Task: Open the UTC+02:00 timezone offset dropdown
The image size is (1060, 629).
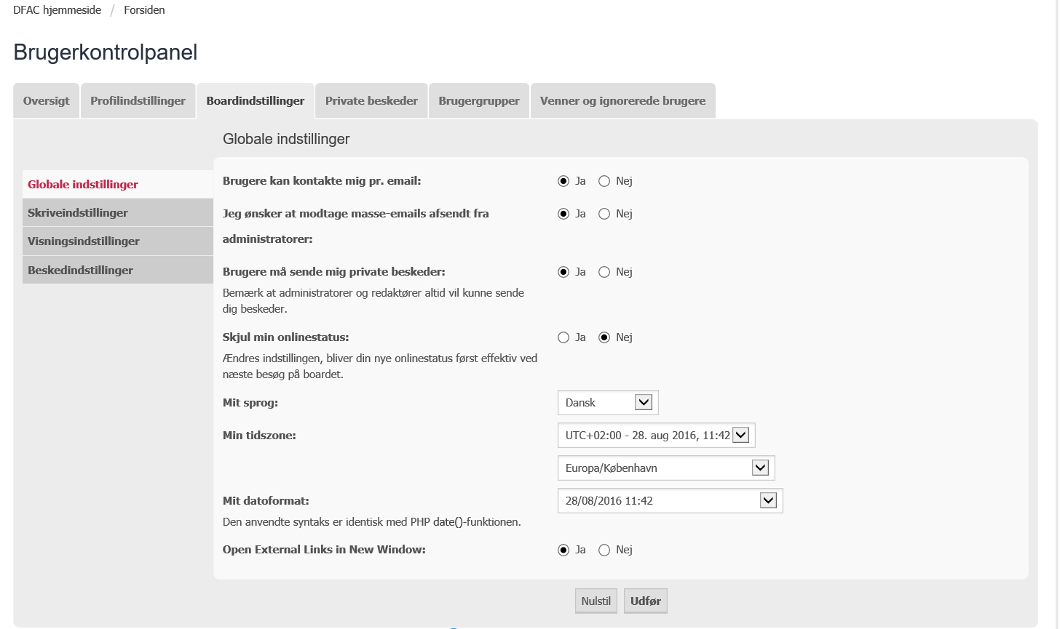Action: click(657, 435)
